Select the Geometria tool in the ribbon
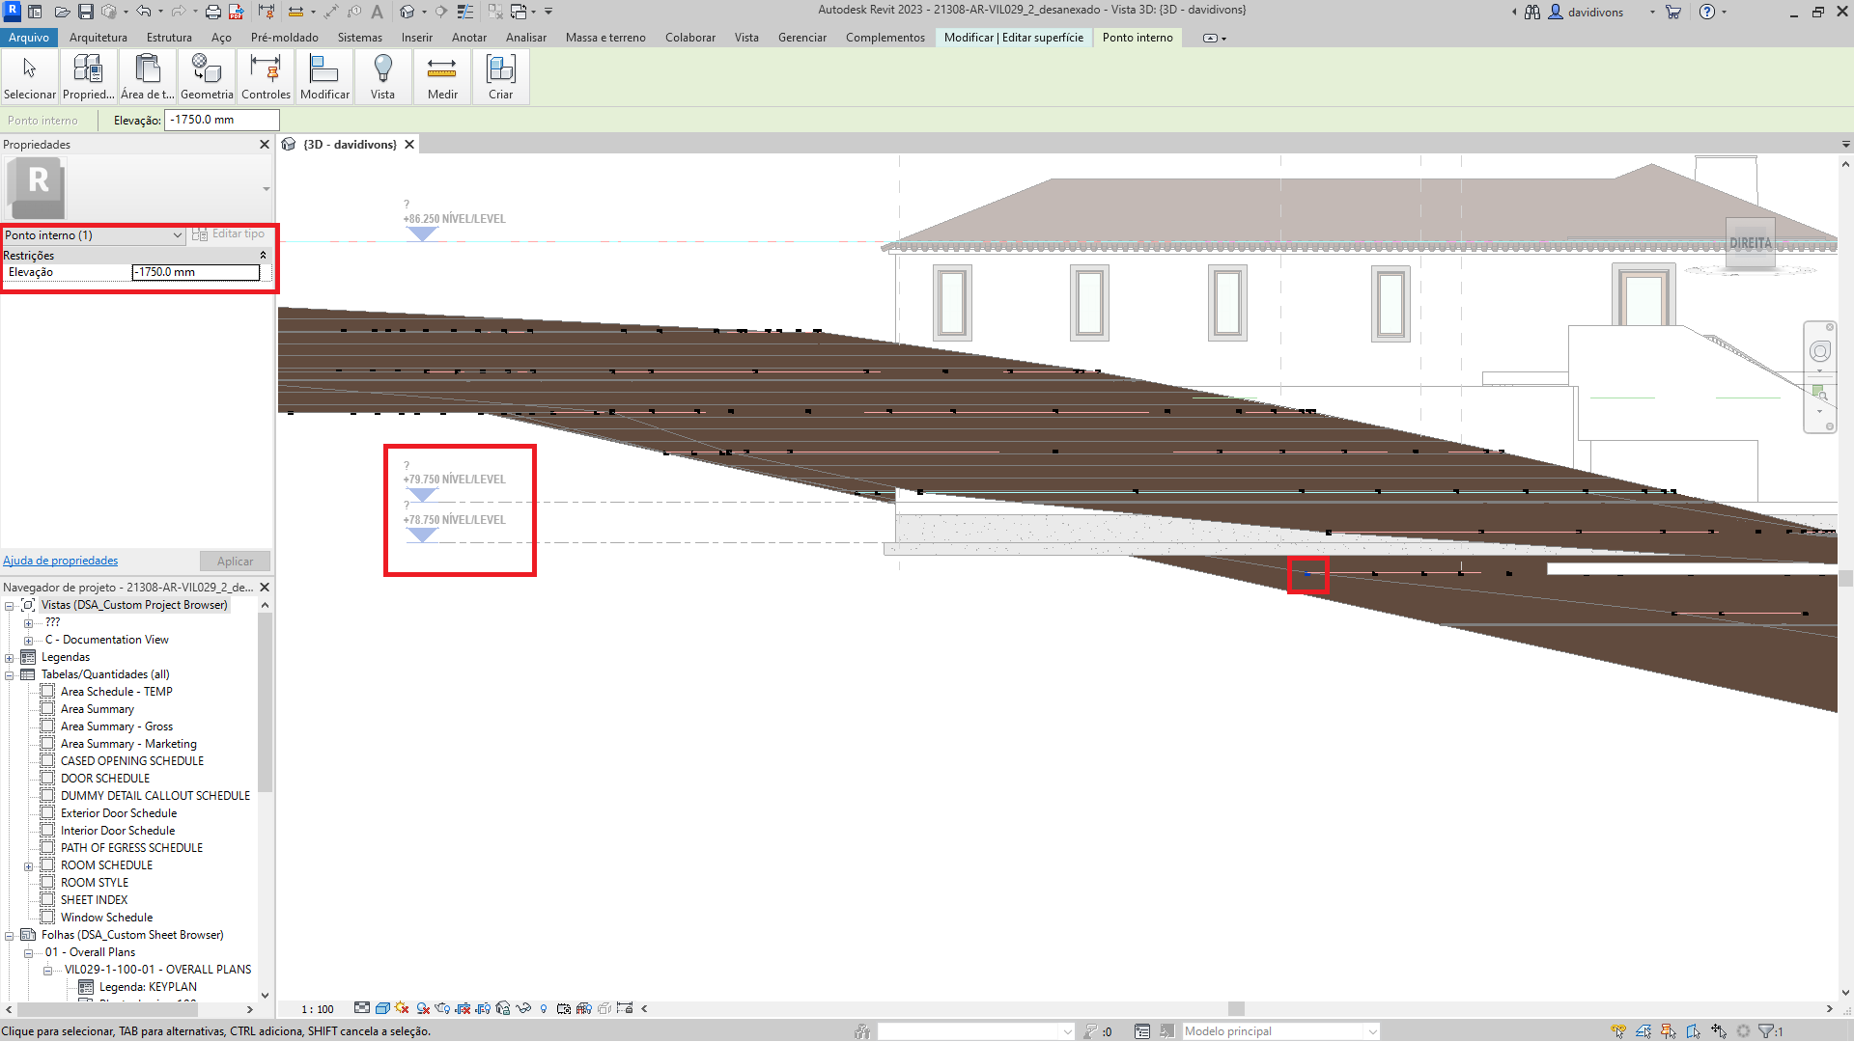The width and height of the screenshot is (1854, 1042). [206, 75]
